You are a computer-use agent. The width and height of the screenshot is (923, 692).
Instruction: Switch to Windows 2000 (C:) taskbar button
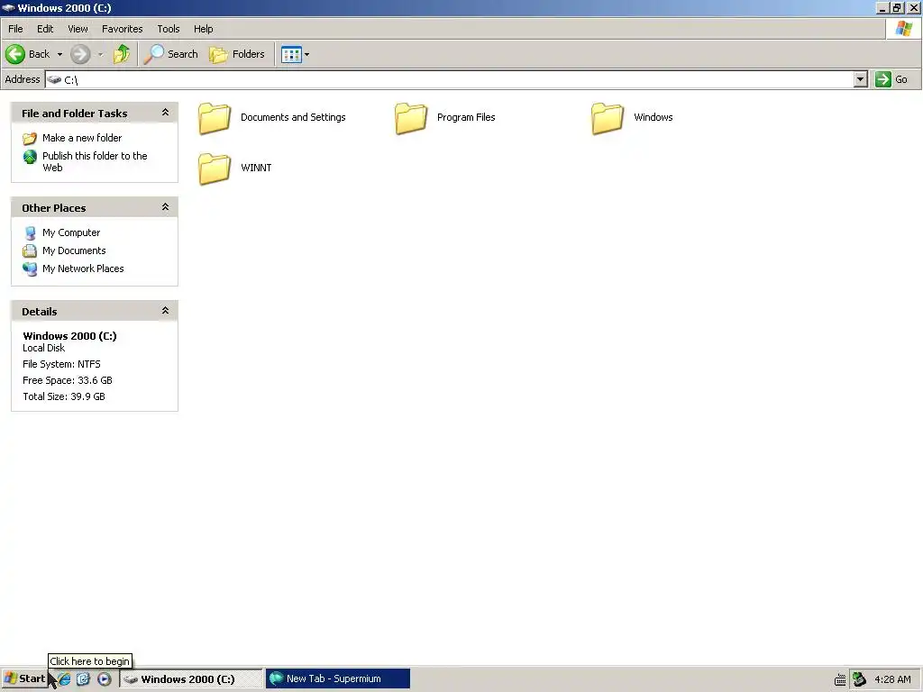point(191,679)
